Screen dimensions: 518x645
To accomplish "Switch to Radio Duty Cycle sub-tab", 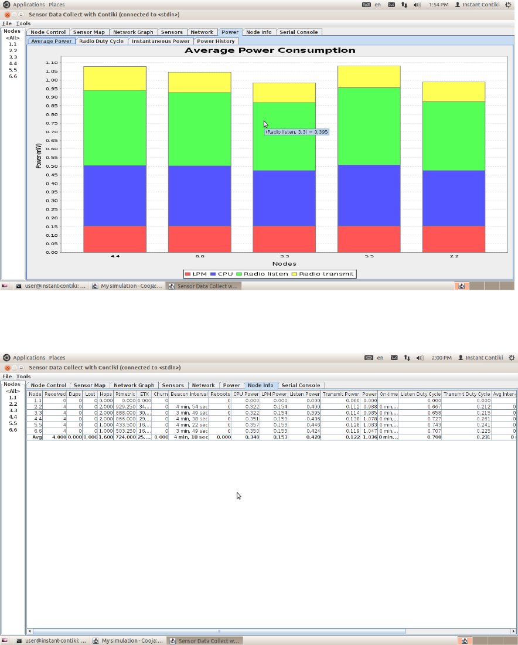I will tap(101, 41).
